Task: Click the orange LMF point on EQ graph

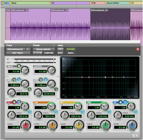Action: tap(89, 77)
